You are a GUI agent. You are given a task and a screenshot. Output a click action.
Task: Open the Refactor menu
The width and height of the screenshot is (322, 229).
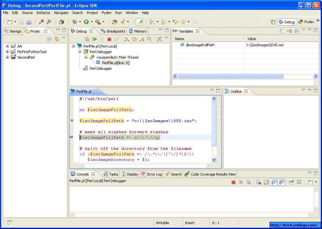[x=43, y=13]
